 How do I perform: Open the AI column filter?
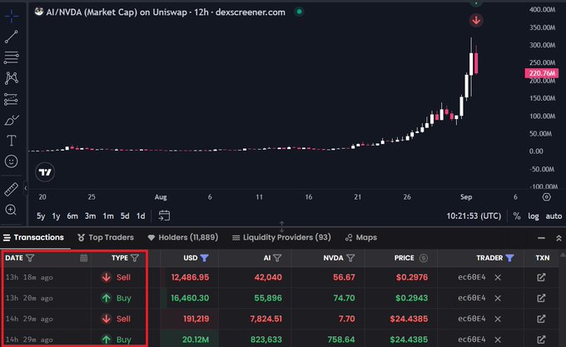coord(277,258)
